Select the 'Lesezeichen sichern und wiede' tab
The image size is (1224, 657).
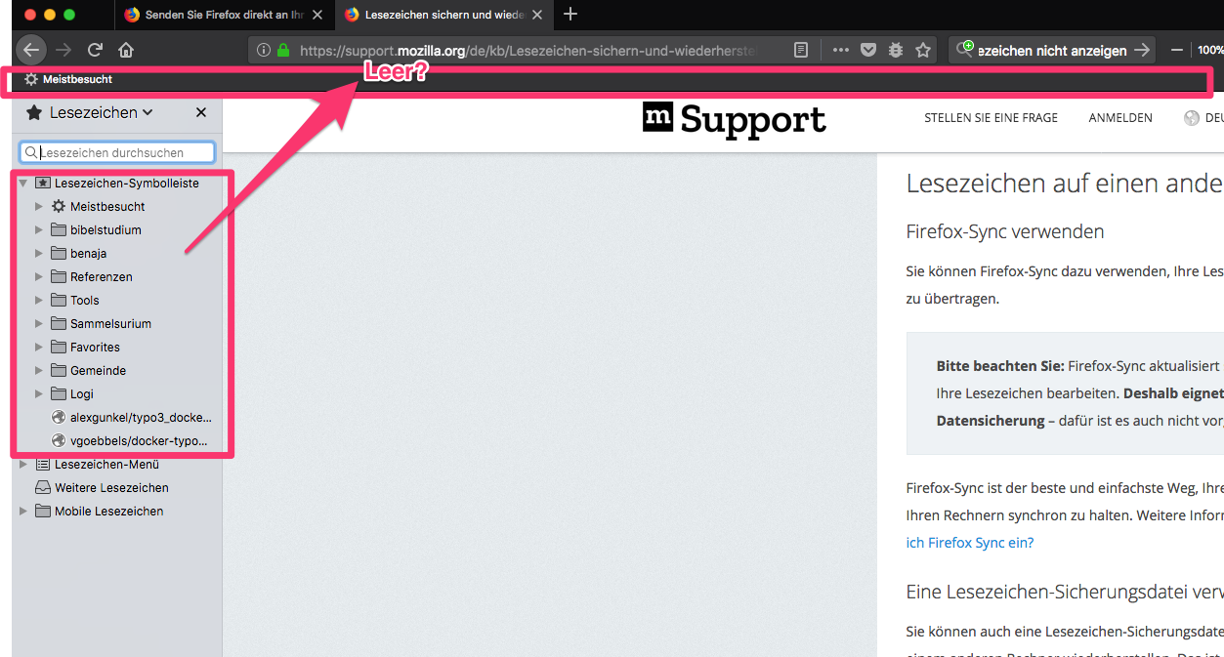[444, 15]
